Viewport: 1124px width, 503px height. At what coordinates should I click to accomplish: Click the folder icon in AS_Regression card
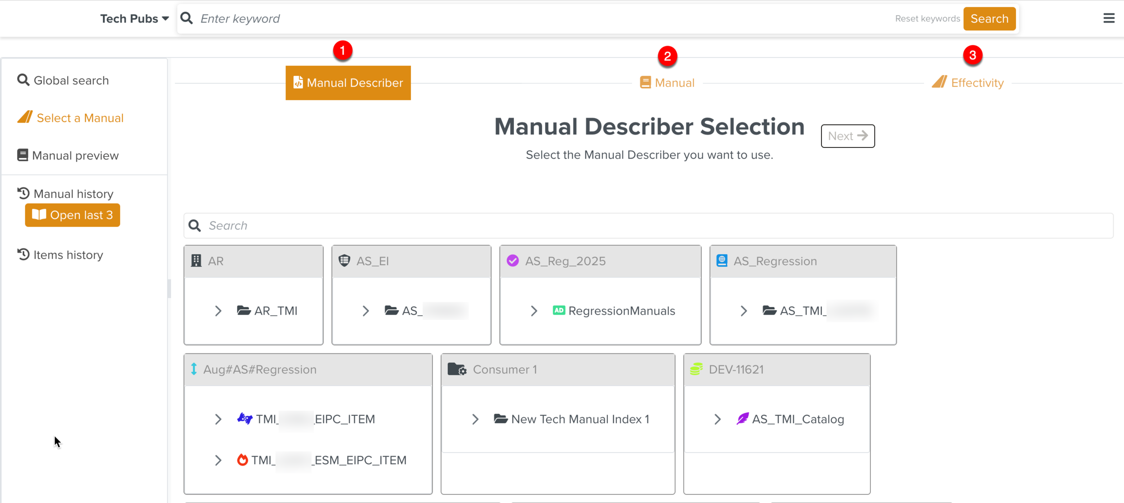(770, 310)
